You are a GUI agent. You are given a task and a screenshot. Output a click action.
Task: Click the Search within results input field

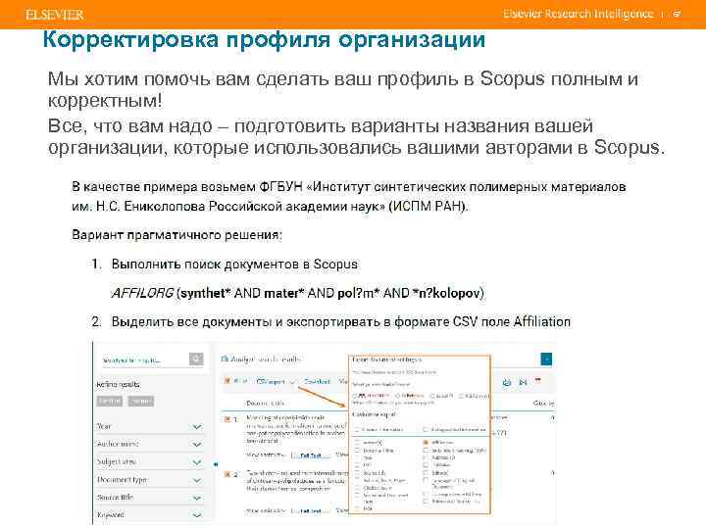[x=144, y=360]
